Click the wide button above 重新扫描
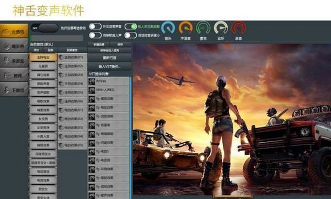The image size is (331, 199). click(x=110, y=51)
